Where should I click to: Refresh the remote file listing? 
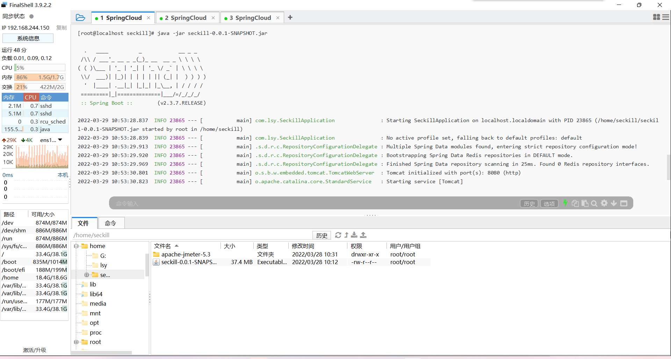(x=338, y=235)
